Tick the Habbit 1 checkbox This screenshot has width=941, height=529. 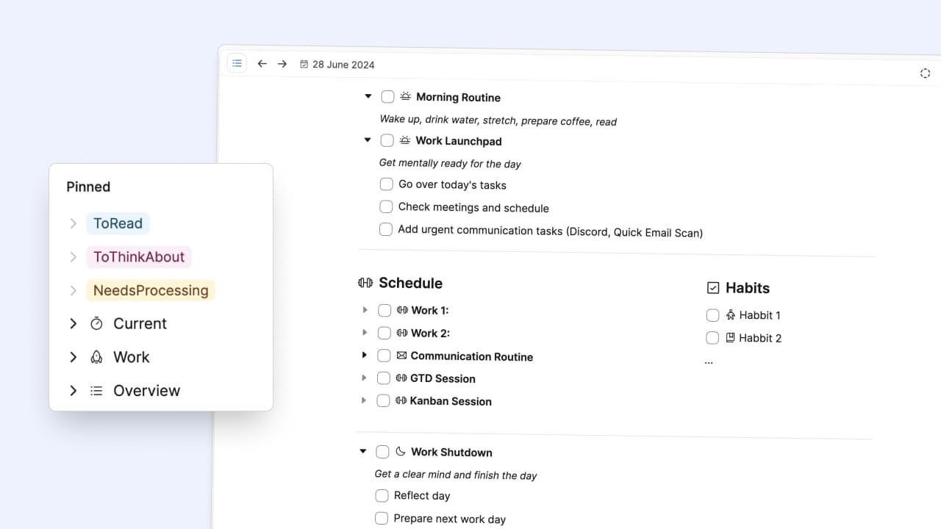[x=712, y=315]
